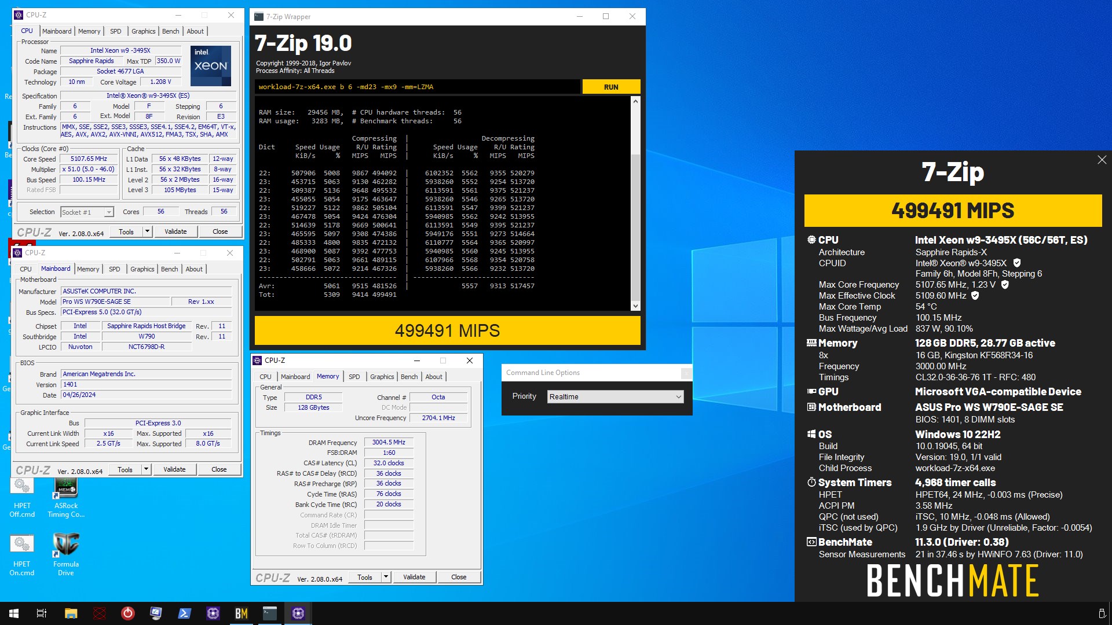Screen dimensions: 1112x625
Task: Expand Tools dropdown arrow in CPU window
Action: 147,231
